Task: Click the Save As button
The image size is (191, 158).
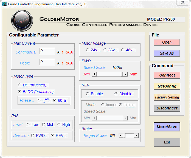Action: tap(167, 53)
